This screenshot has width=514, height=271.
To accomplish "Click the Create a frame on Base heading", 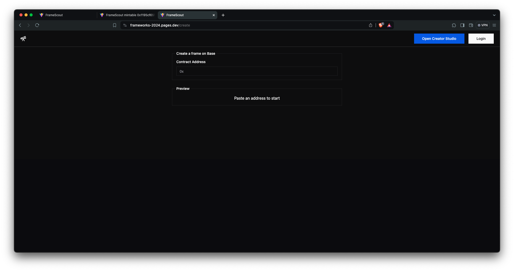I will [196, 53].
